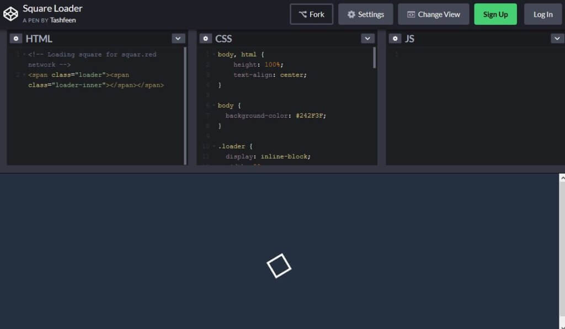
Task: Open the HTML panel settings gear
Action: point(16,38)
